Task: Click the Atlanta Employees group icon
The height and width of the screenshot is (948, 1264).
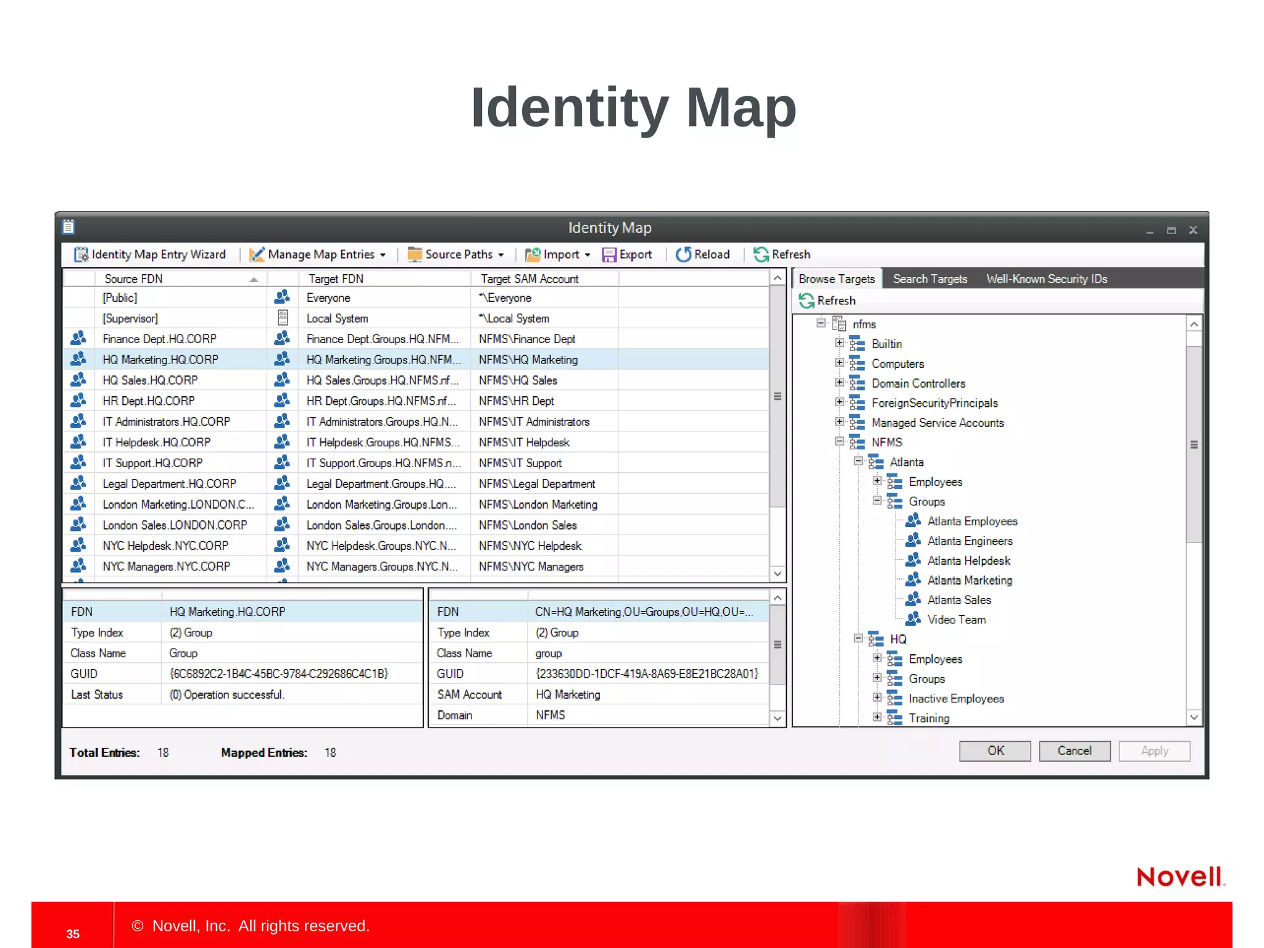Action: 913,521
